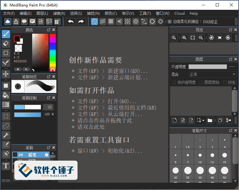Select the Brush tool in left toolbar
239x190 pixels.
tap(6, 34)
